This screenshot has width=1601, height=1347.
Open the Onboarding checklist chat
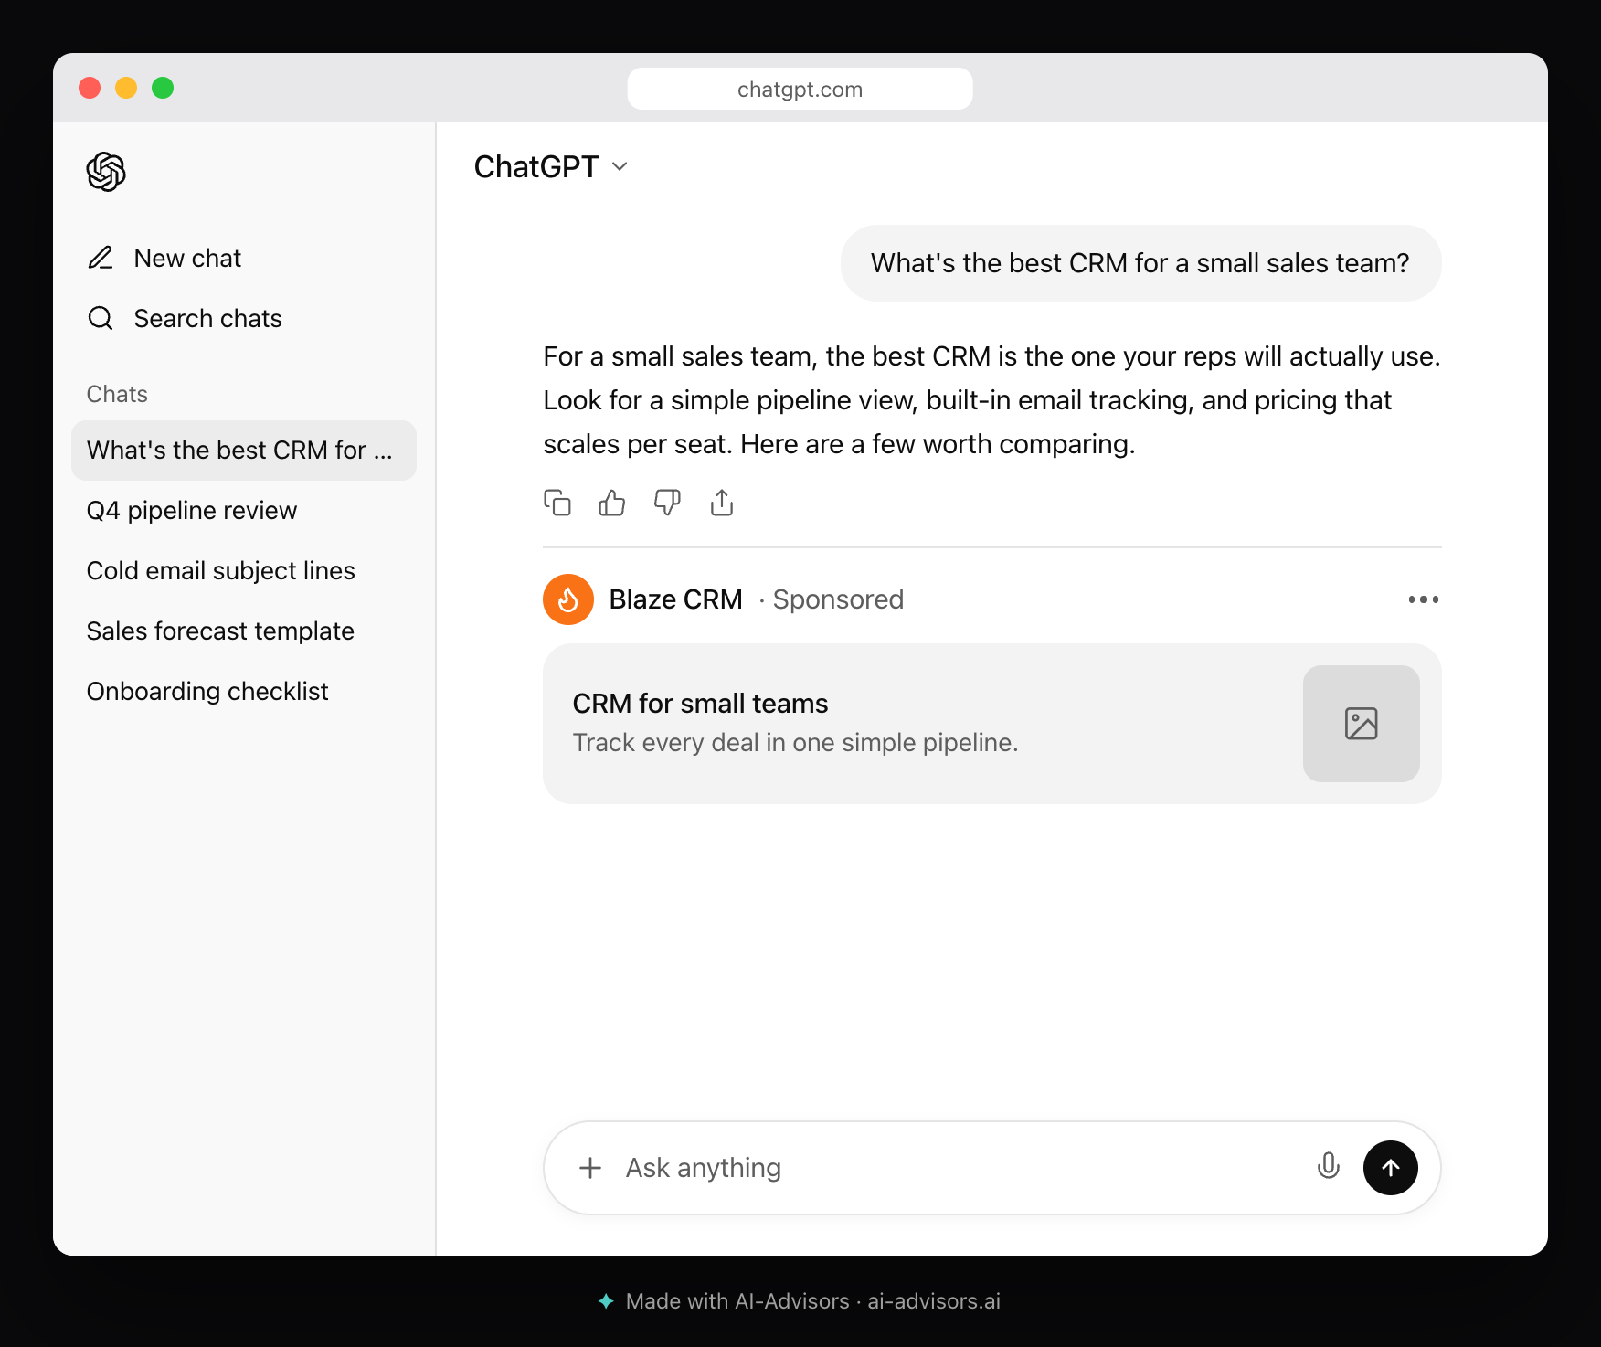click(x=244, y=692)
